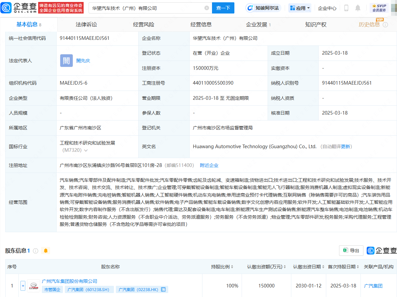The width and height of the screenshot is (397, 297).
Task: Click organization code MAEEJDJ5-6
Action: pos(73,83)
